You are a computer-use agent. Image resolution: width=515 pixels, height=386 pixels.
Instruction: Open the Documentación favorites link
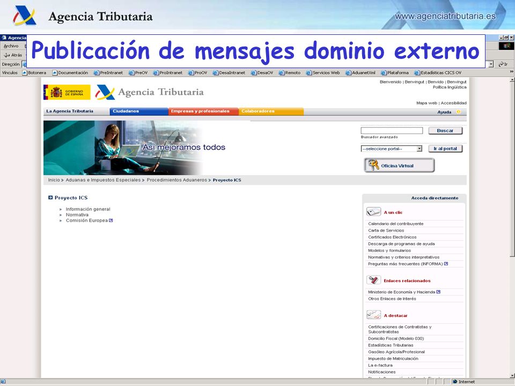pyautogui.click(x=70, y=73)
